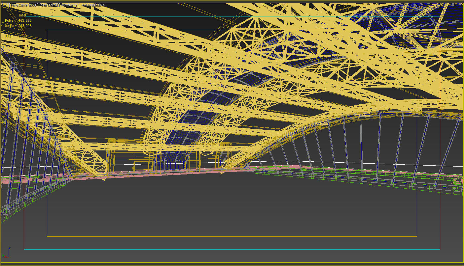The width and height of the screenshot is (464, 266).
Task: Click the Polys count 465,582
Action: (25, 20)
